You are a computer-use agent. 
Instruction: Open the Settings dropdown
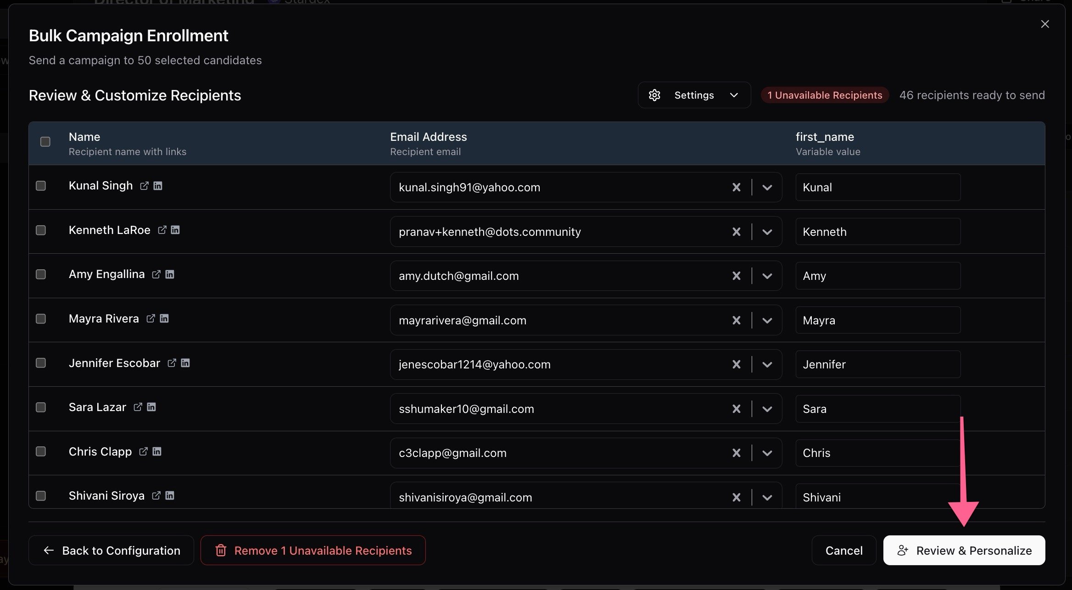click(x=694, y=95)
